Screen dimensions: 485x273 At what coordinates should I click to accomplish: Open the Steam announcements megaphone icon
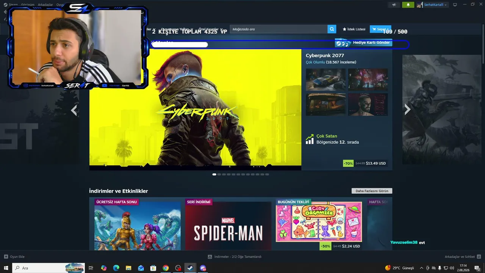(394, 5)
